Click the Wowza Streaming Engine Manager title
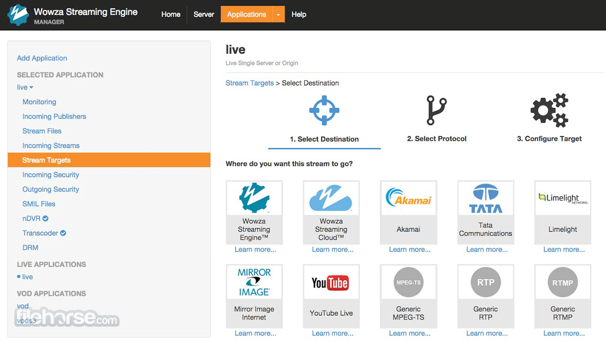 pos(86,15)
